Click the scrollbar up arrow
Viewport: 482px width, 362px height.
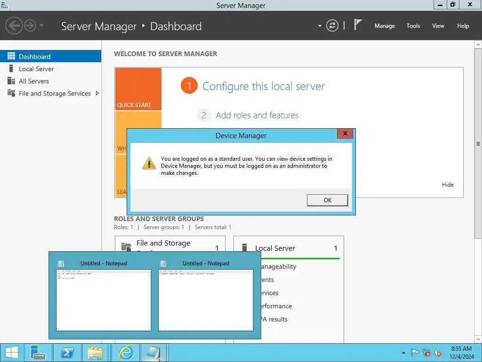[478, 45]
